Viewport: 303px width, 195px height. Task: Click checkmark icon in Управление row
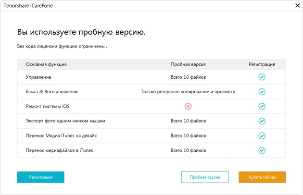(x=262, y=77)
